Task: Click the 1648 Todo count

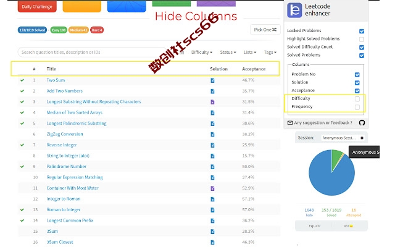Action: tap(309, 210)
